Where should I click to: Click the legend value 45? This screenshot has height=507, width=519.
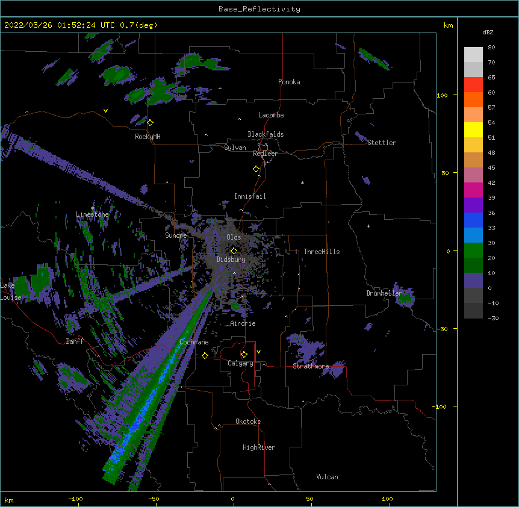tap(491, 168)
